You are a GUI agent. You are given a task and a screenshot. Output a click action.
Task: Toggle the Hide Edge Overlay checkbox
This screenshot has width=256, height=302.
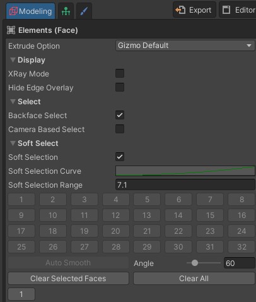[120, 87]
